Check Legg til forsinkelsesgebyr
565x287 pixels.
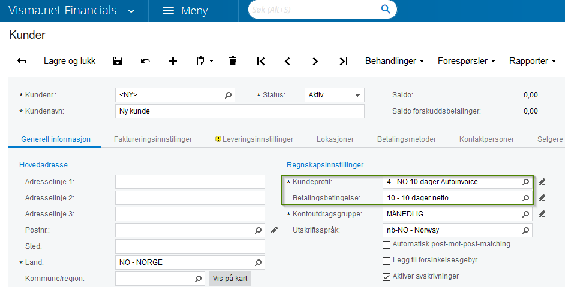coord(387,261)
